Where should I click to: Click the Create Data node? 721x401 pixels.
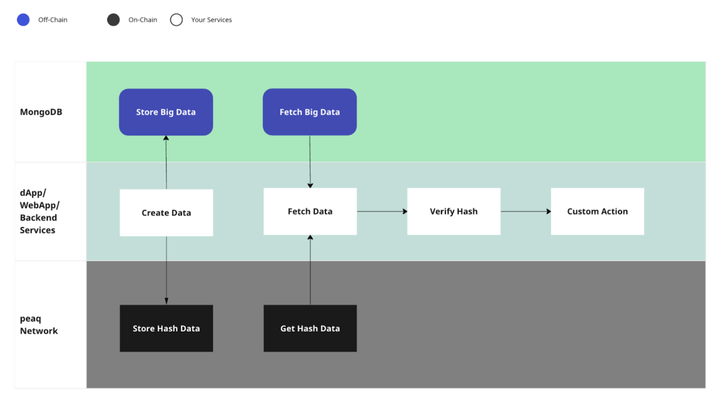coord(166,213)
